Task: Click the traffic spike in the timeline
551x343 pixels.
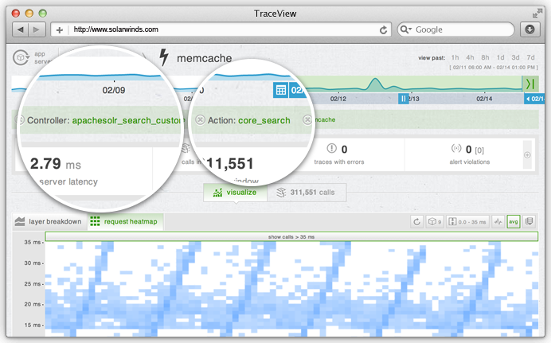Action: 375,84
